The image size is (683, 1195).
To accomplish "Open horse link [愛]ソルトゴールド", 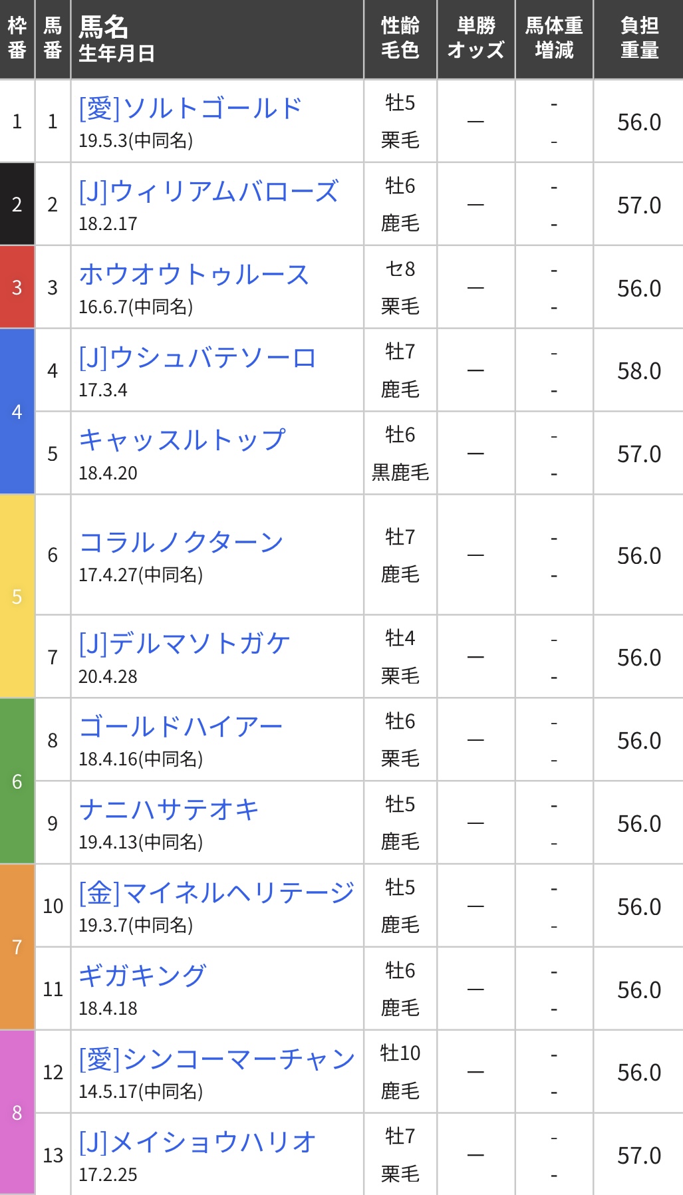I will click(190, 108).
